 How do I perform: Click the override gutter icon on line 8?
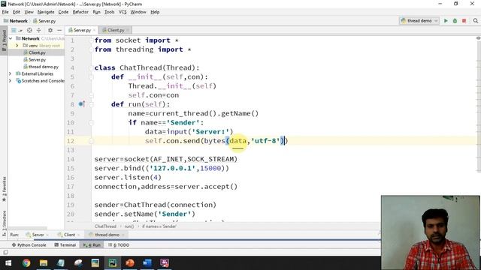pos(82,104)
